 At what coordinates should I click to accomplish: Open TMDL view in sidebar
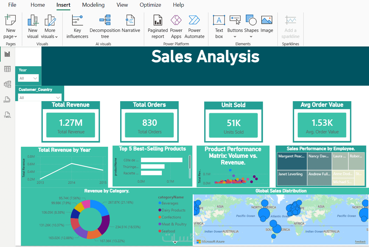pyautogui.click(x=7, y=115)
